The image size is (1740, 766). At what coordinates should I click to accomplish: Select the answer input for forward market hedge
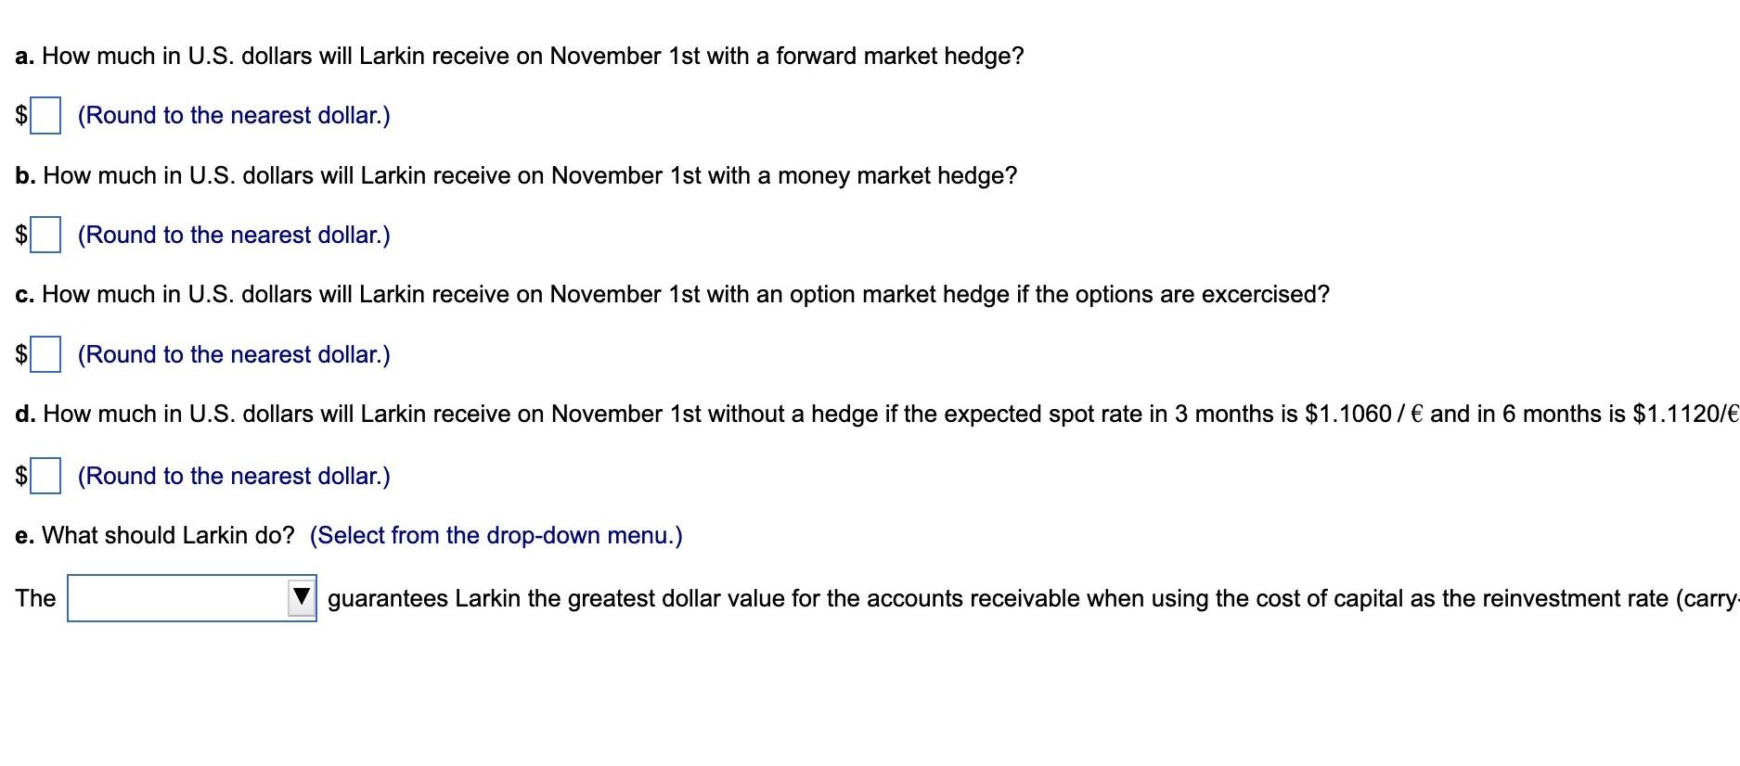(x=45, y=113)
